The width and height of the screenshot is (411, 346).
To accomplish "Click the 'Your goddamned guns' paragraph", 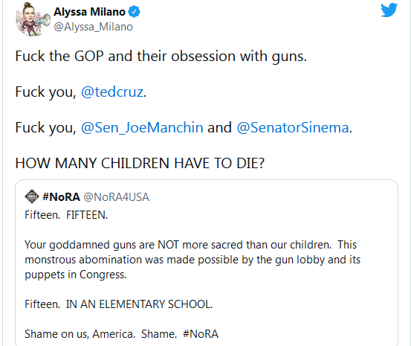I will pos(192,260).
